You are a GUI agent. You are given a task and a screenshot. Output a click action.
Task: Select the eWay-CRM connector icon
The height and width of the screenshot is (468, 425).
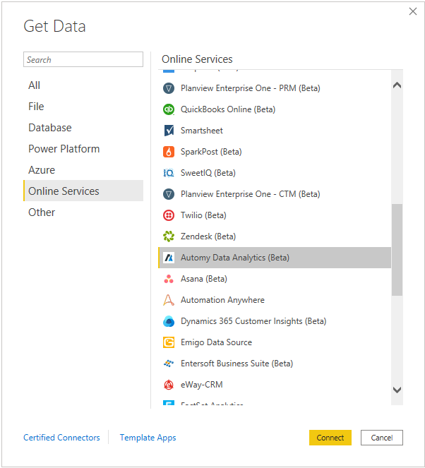(169, 385)
